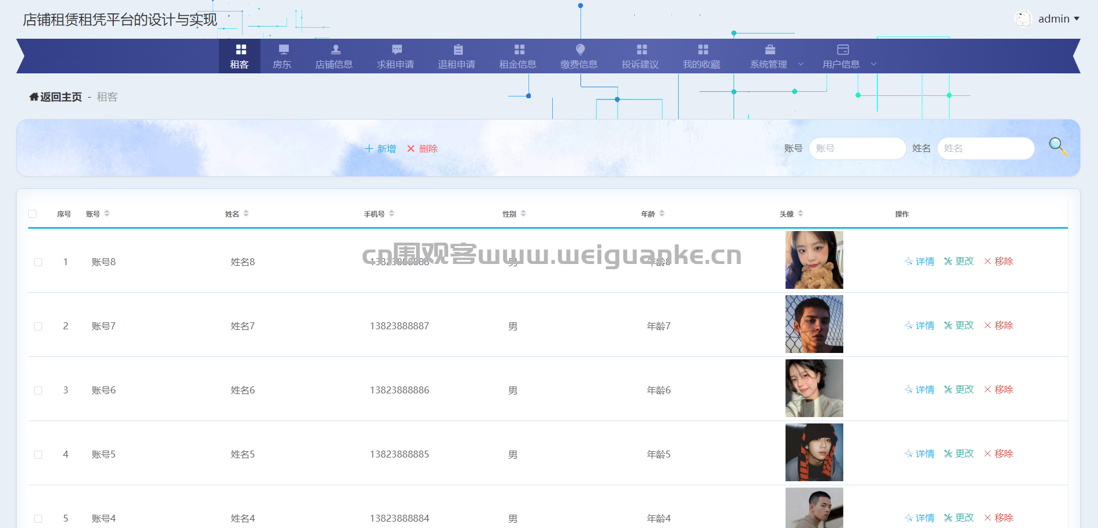Open avatar thumbnail of 姓名5

(x=814, y=452)
